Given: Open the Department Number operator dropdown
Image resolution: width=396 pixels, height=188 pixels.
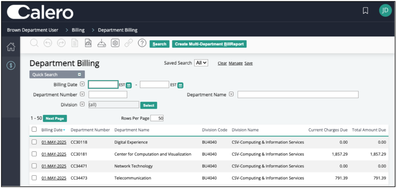Looking at the screenshot, I should pos(82,94).
